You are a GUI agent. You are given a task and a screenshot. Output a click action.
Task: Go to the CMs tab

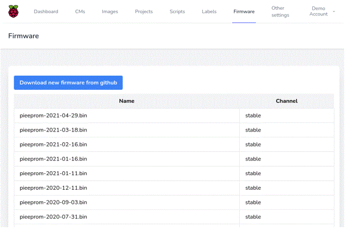click(80, 12)
